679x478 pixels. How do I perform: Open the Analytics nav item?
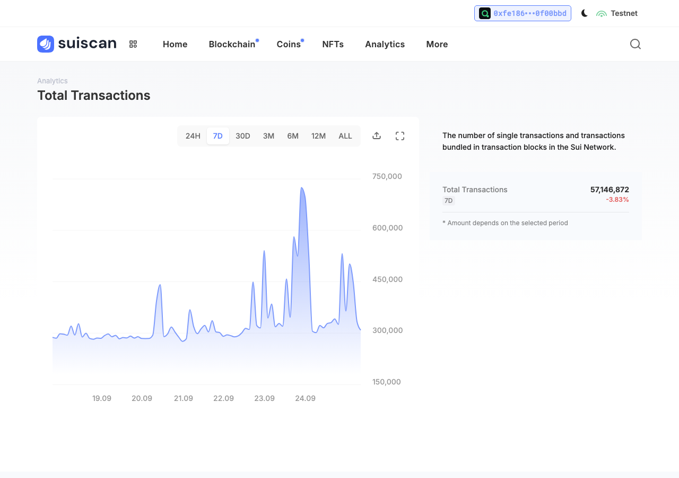385,44
